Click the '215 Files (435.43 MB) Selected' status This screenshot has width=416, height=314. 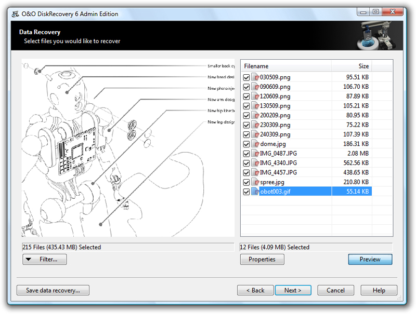pyautogui.click(x=61, y=247)
